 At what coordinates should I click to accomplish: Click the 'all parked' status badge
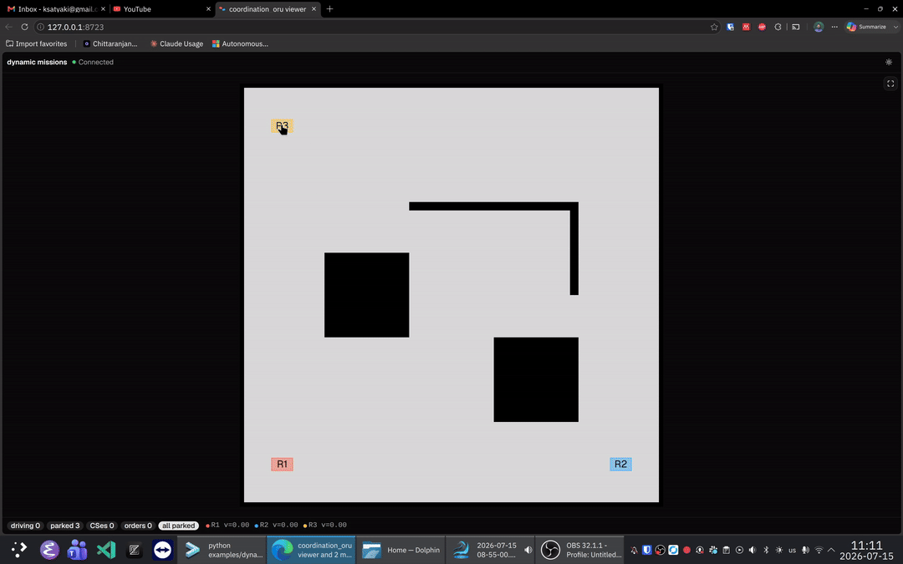tap(179, 526)
